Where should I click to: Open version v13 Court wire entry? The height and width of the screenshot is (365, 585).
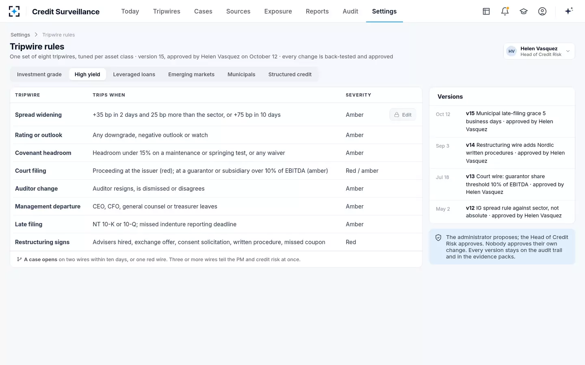coord(502,185)
